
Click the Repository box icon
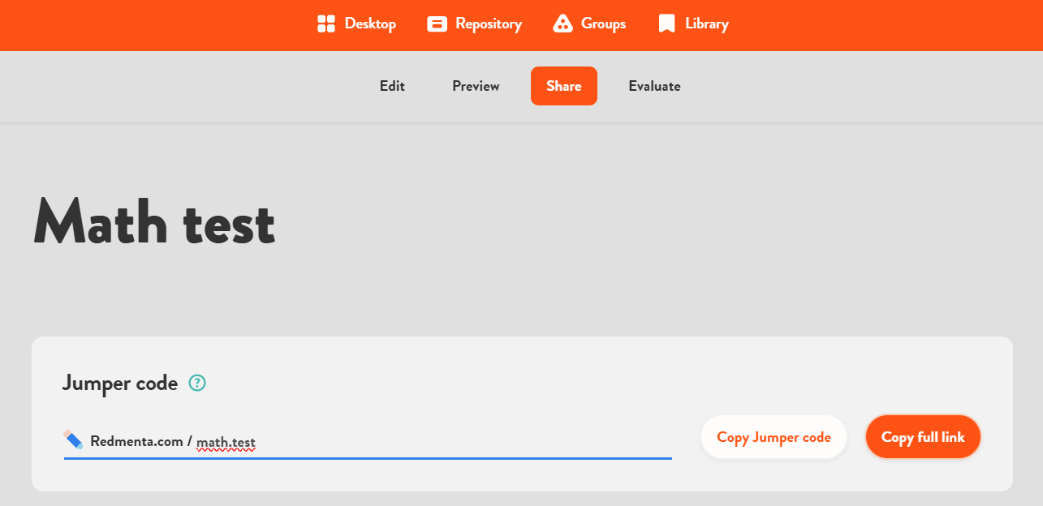pyautogui.click(x=437, y=24)
